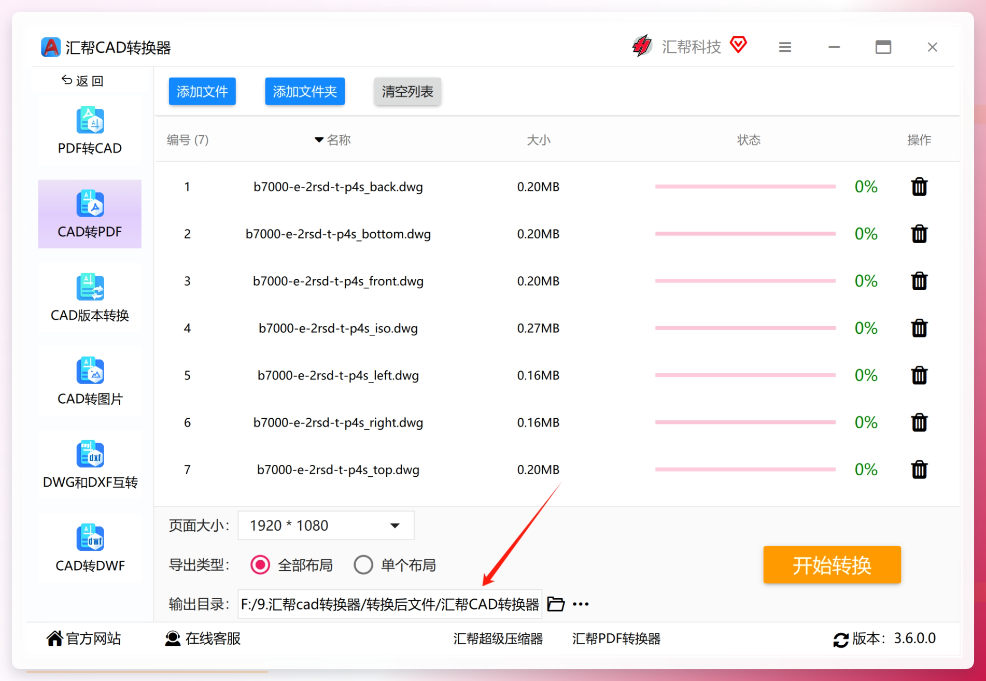Click the 添加文件夹 button
This screenshot has height=681, width=986.
(x=305, y=92)
